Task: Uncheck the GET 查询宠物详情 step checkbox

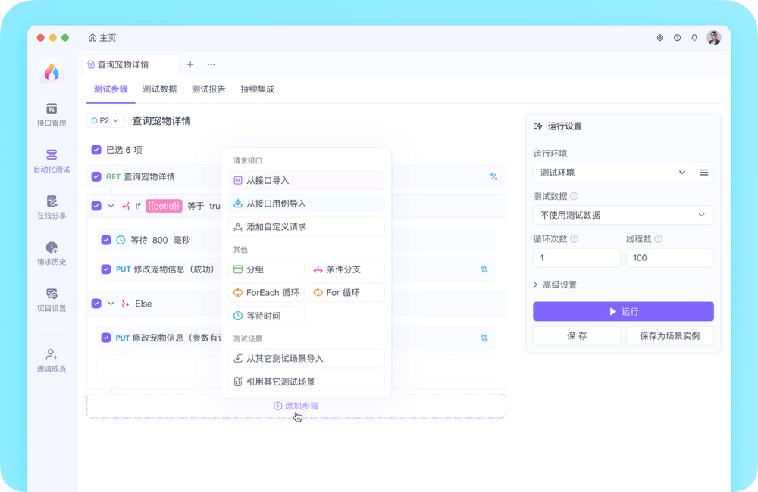Action: coord(96,176)
